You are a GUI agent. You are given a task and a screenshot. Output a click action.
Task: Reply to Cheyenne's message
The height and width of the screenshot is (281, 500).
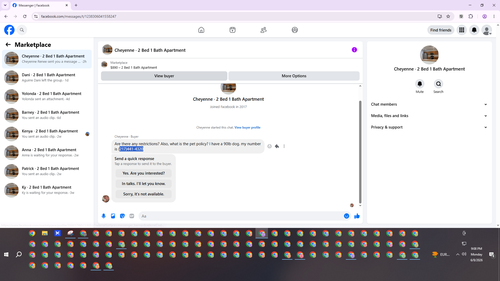click(x=277, y=146)
